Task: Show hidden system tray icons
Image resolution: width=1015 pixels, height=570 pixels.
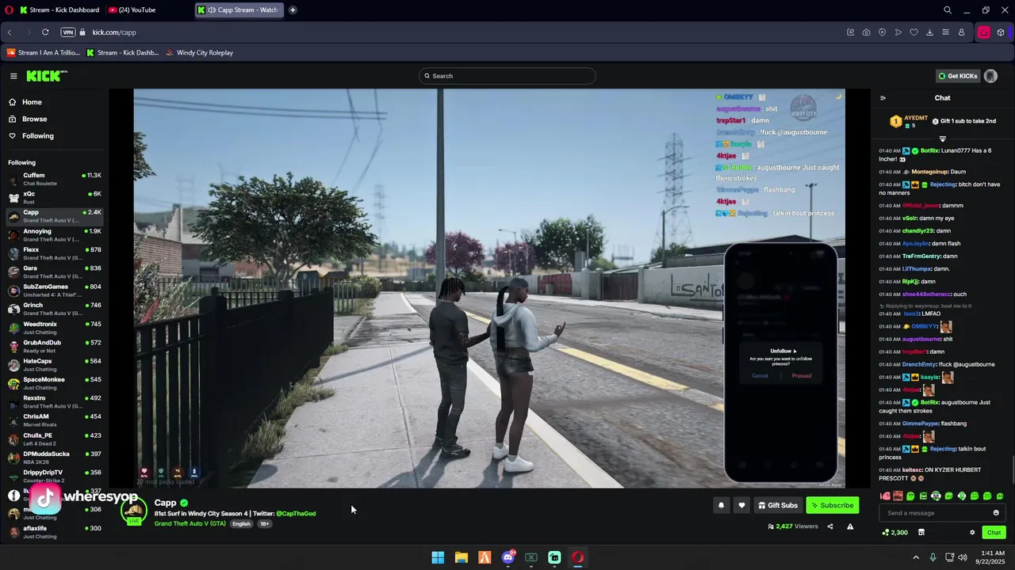Action: coord(916,557)
